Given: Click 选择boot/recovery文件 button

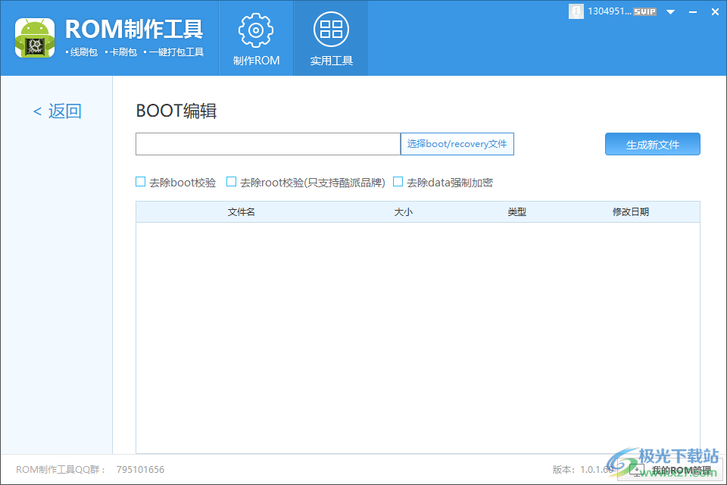Looking at the screenshot, I should 457,144.
